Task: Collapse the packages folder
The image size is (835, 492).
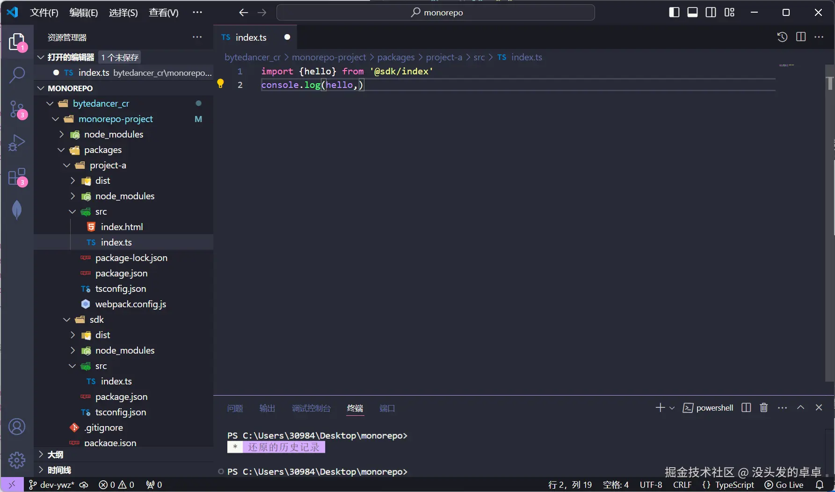Action: [x=61, y=150]
